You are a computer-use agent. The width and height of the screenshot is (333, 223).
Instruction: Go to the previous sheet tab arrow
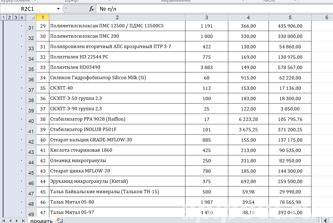[10, 221]
